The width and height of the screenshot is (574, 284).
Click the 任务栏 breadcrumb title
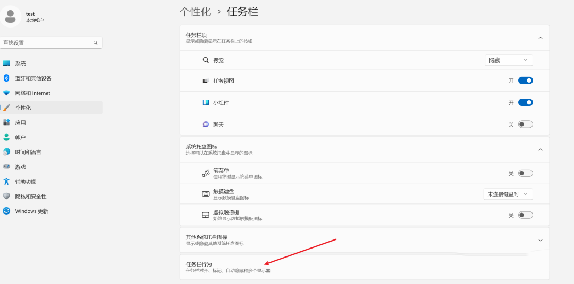point(243,12)
